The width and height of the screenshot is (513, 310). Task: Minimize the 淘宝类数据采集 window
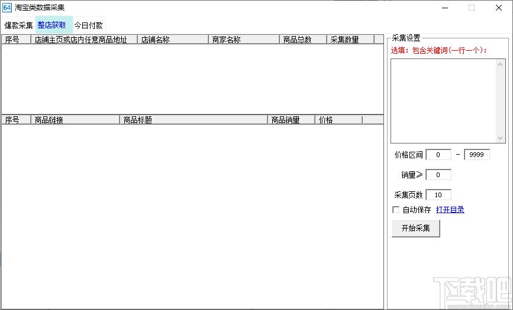444,8
